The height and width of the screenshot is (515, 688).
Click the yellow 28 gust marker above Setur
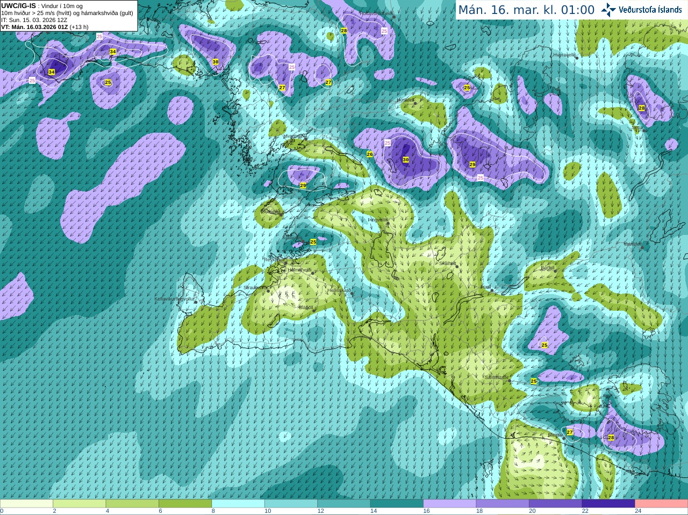[x=641, y=108]
